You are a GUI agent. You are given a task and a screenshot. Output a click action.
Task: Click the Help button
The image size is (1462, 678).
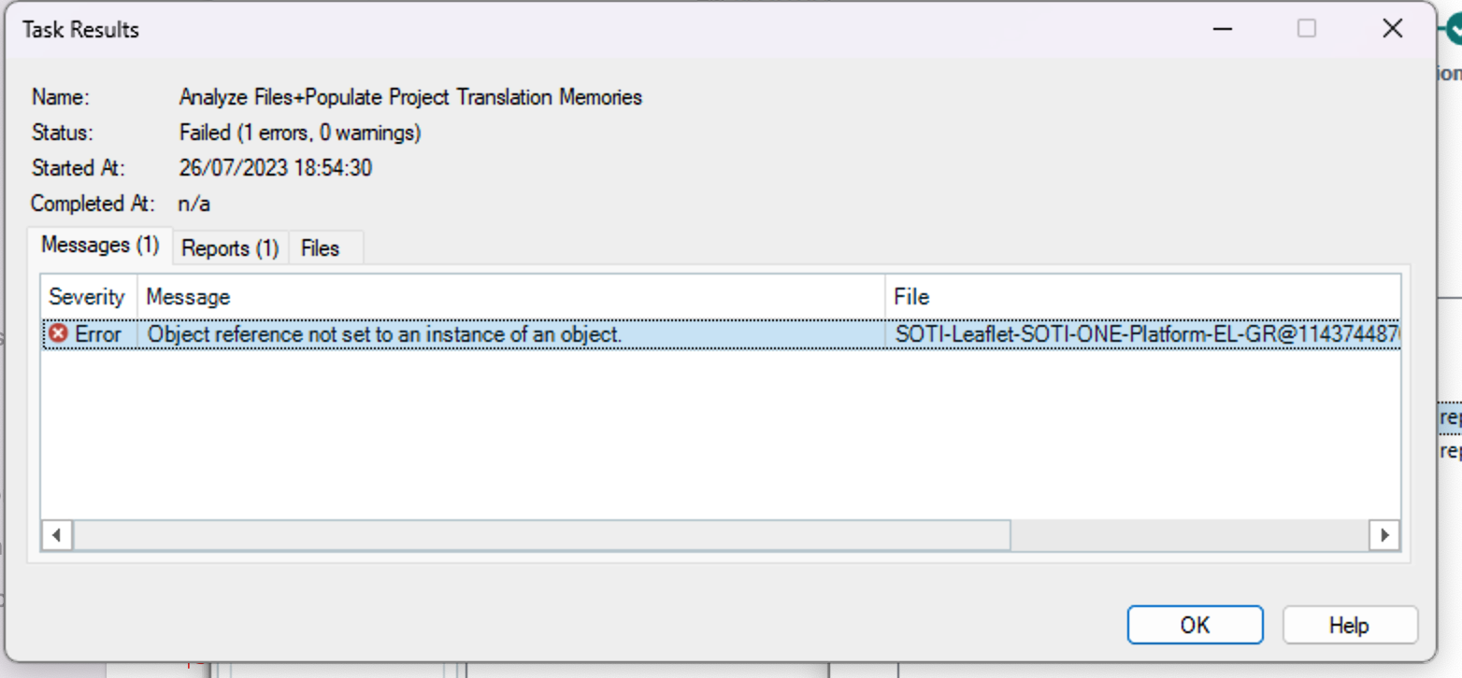(x=1349, y=625)
